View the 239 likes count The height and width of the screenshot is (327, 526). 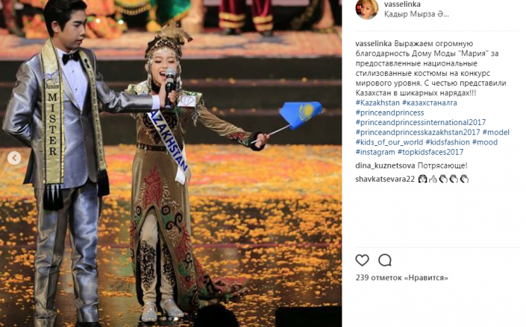click(402, 278)
